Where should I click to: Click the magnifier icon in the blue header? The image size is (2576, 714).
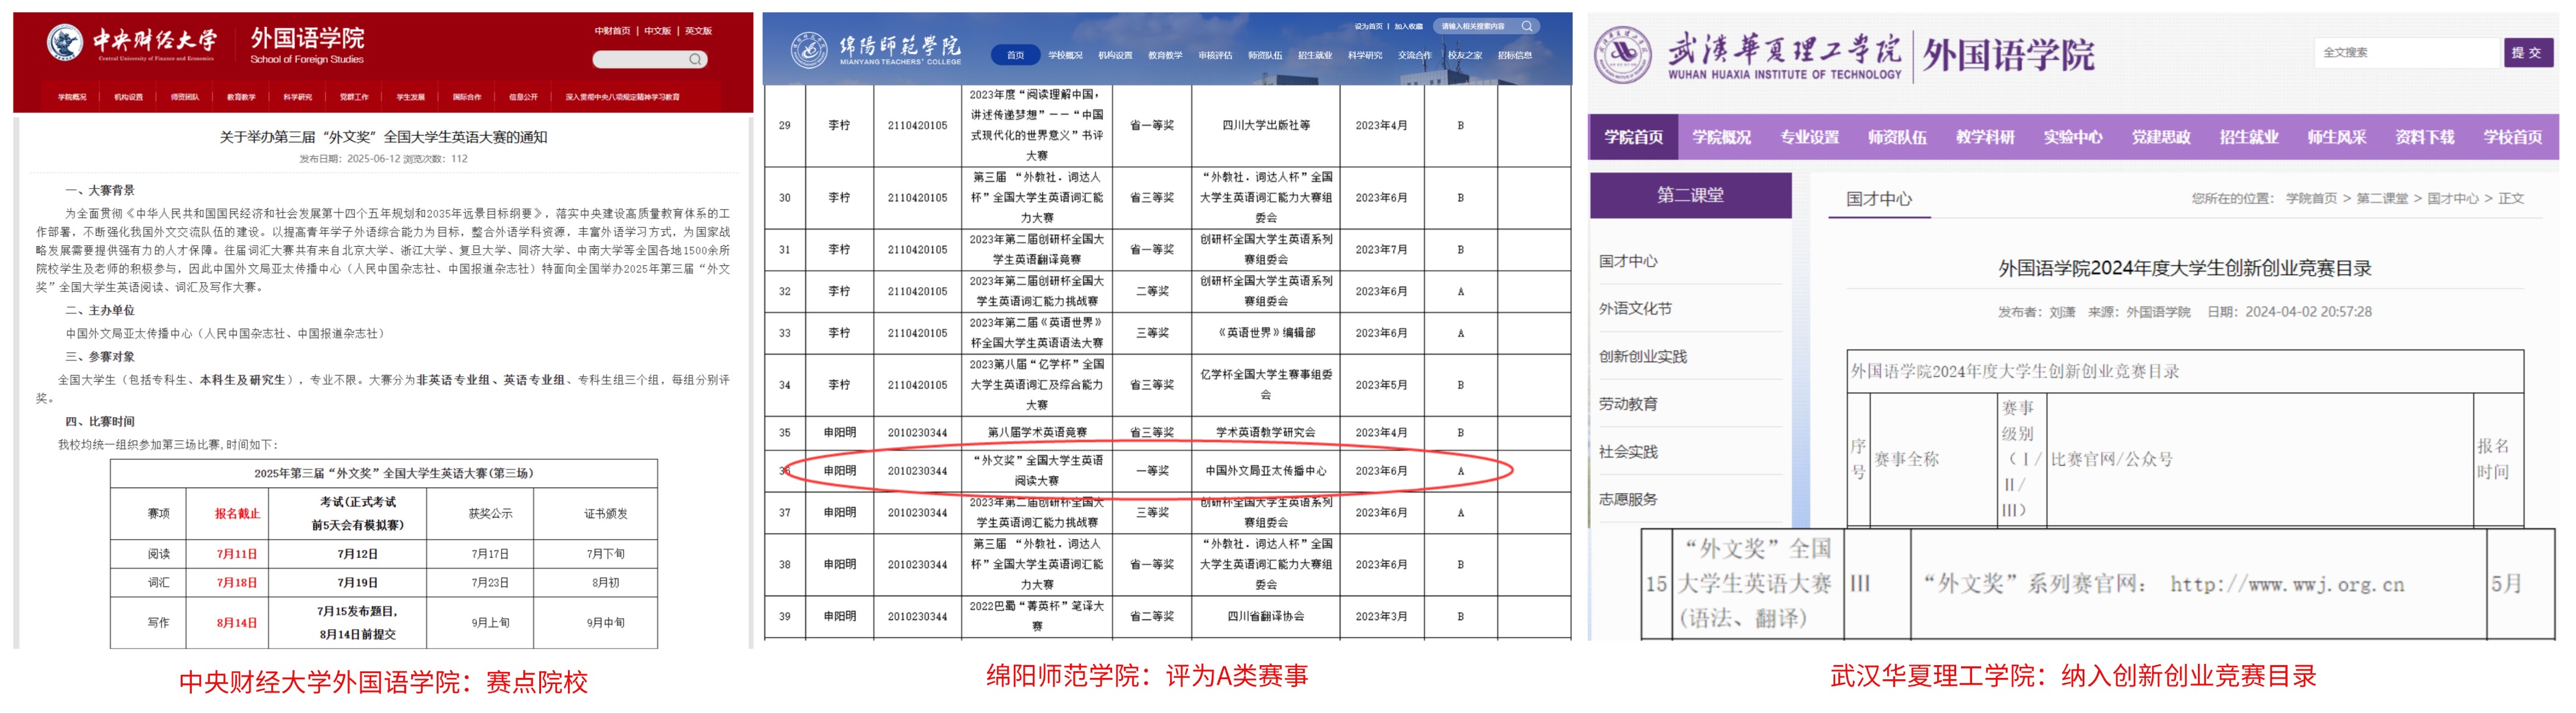[x=1526, y=26]
